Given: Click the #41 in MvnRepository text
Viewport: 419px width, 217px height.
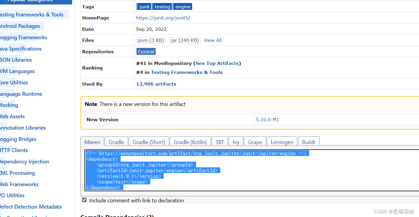Looking at the screenshot, I should (x=164, y=63).
